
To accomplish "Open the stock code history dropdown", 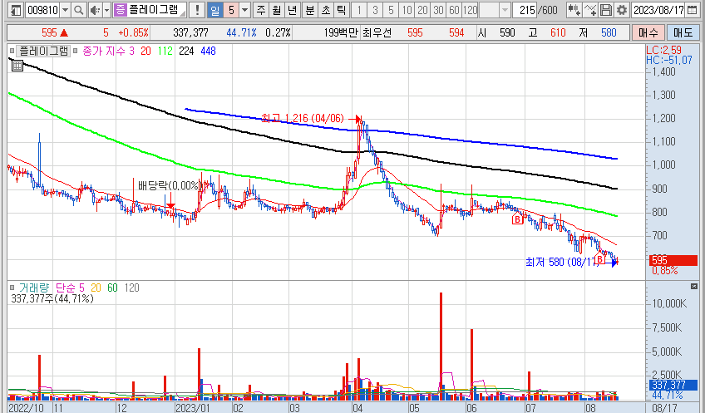I will [x=66, y=10].
